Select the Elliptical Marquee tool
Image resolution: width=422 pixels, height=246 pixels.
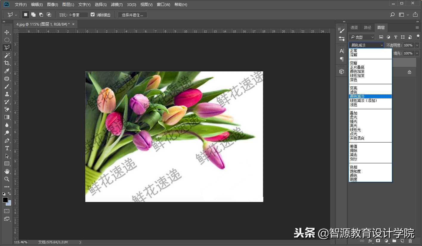(x=7, y=40)
